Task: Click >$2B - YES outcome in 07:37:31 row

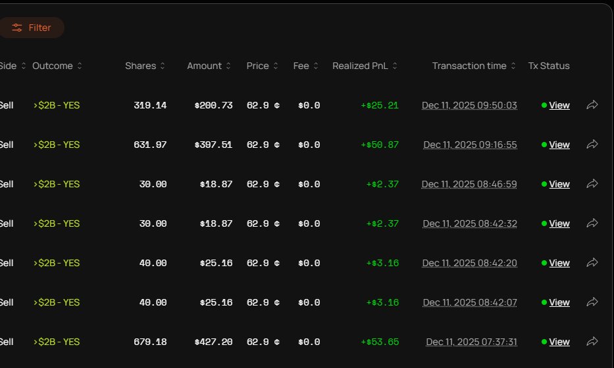Action: pos(57,342)
